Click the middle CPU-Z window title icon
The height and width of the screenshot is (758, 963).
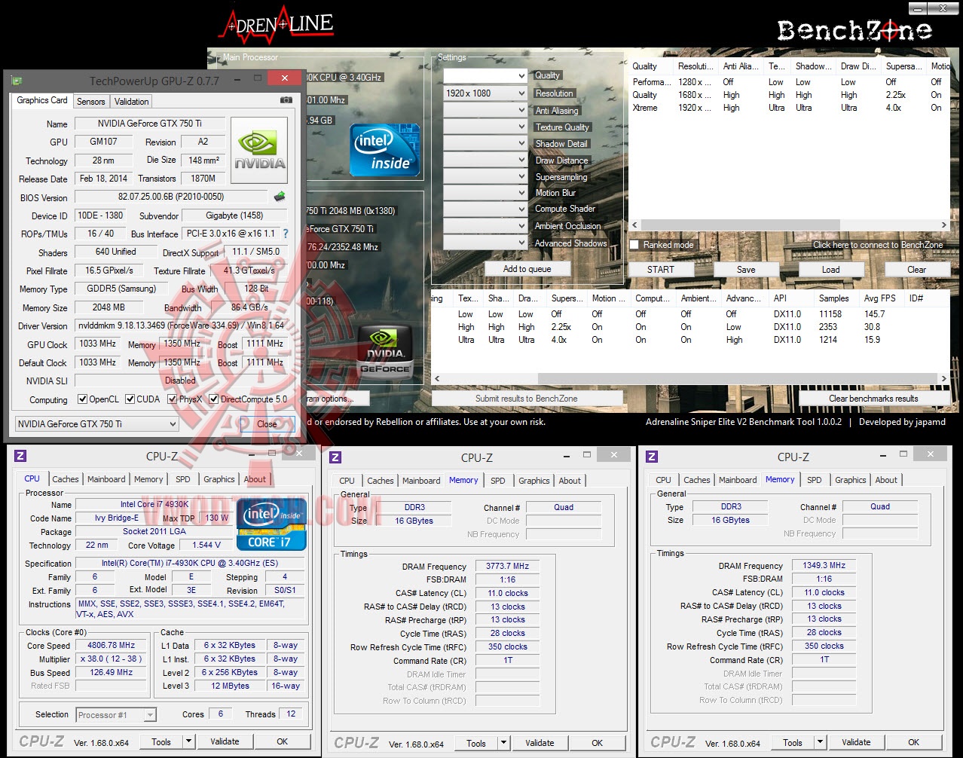tap(336, 457)
